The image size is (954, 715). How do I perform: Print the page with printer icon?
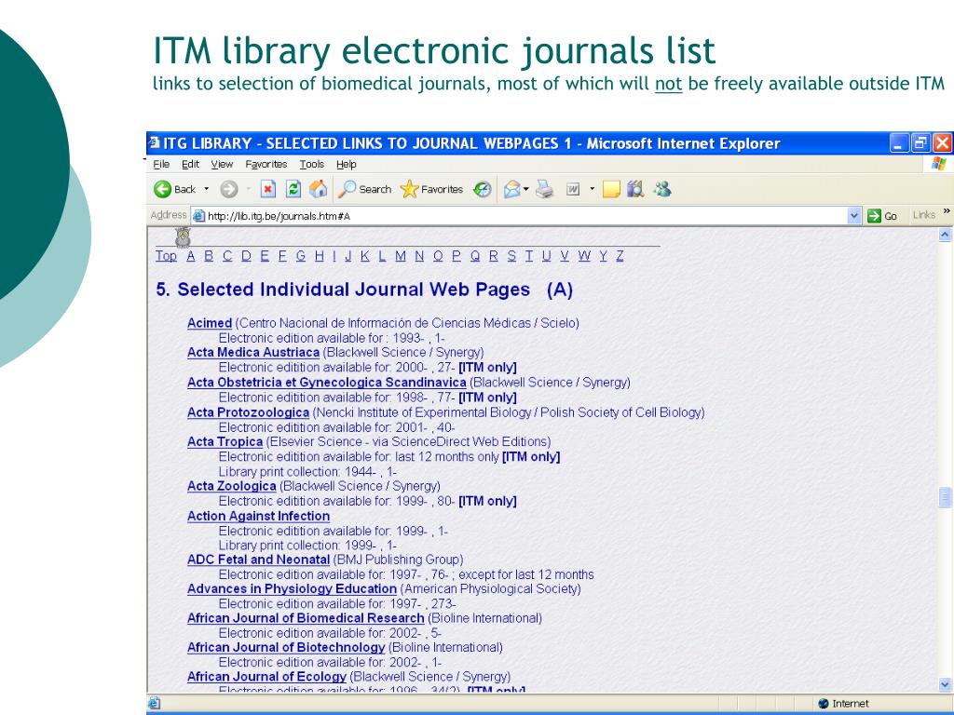(x=544, y=190)
